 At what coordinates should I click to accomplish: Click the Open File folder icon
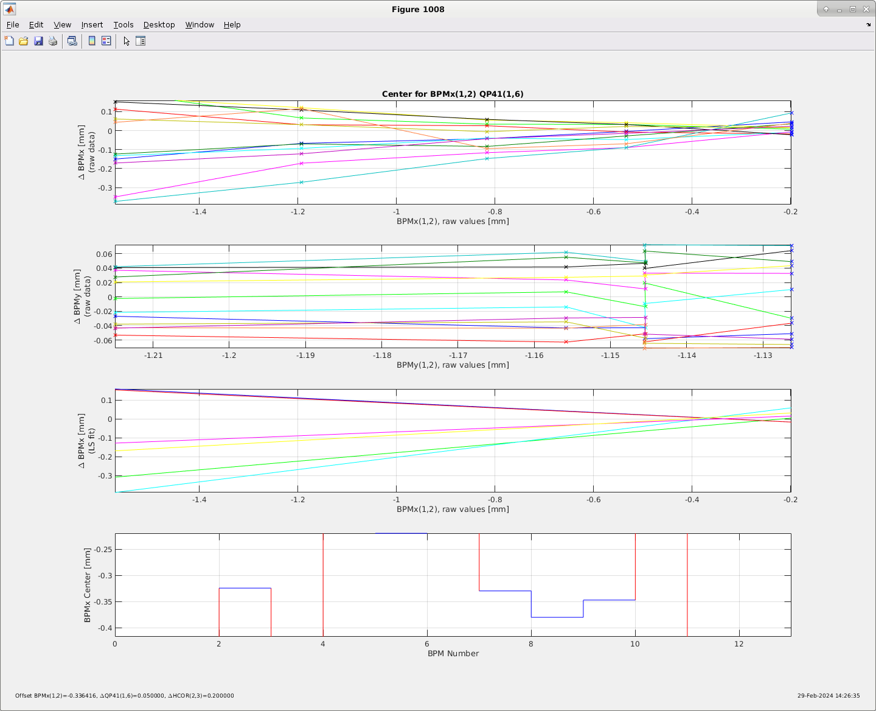pos(24,41)
